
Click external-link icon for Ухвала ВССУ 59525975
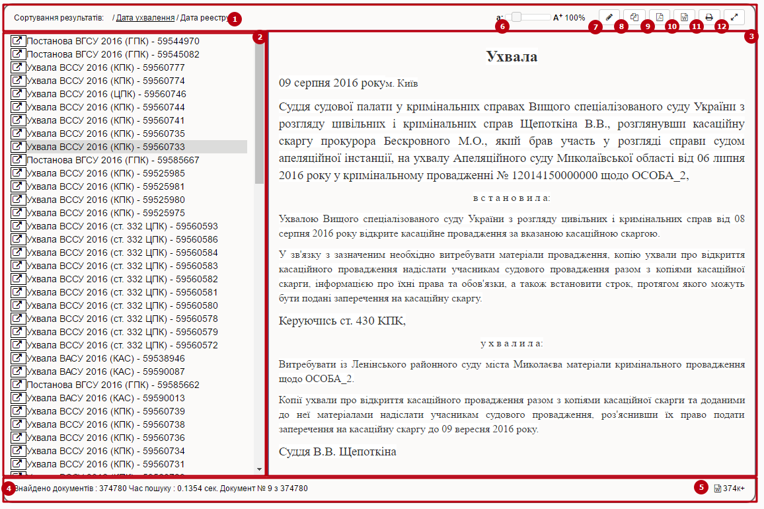[18, 213]
